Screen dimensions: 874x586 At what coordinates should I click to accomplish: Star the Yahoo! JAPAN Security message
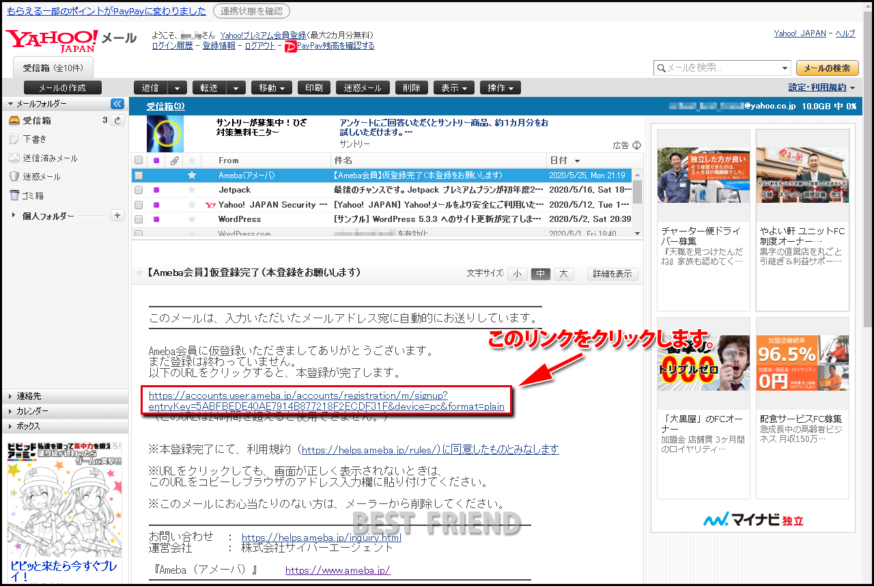pyautogui.click(x=192, y=204)
